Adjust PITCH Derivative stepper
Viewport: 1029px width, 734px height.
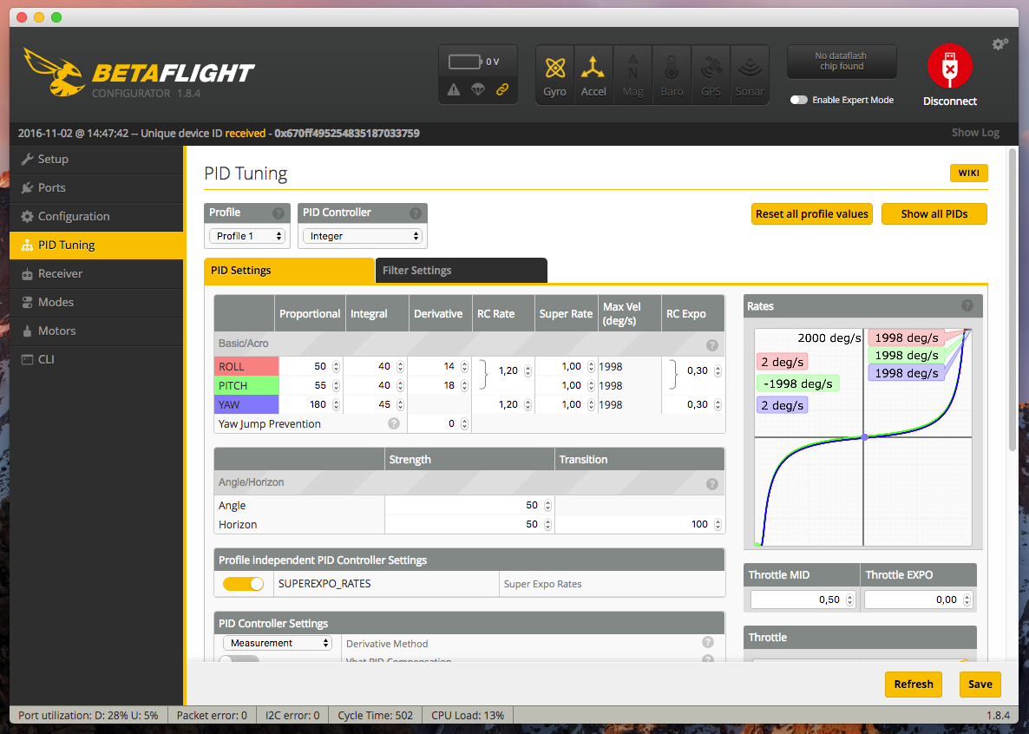click(x=465, y=385)
